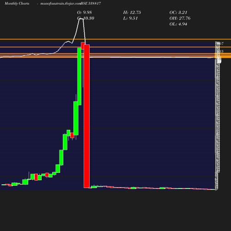Click the 'O: 9.98' open value

pyautogui.click(x=85, y=12)
